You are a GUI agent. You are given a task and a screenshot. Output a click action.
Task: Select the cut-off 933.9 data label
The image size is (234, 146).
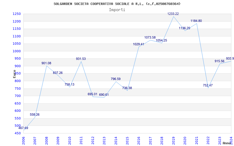(230, 58)
